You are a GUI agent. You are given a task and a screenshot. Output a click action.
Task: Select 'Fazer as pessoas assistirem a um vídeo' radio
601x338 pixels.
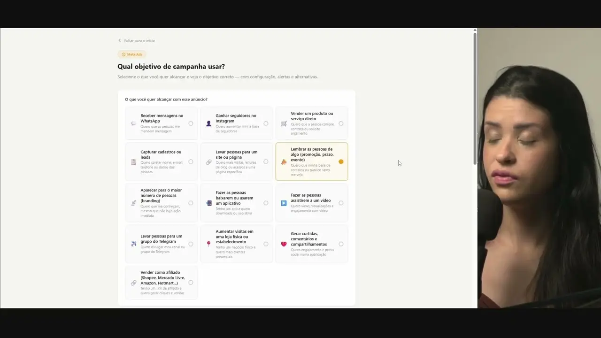pos(341,203)
